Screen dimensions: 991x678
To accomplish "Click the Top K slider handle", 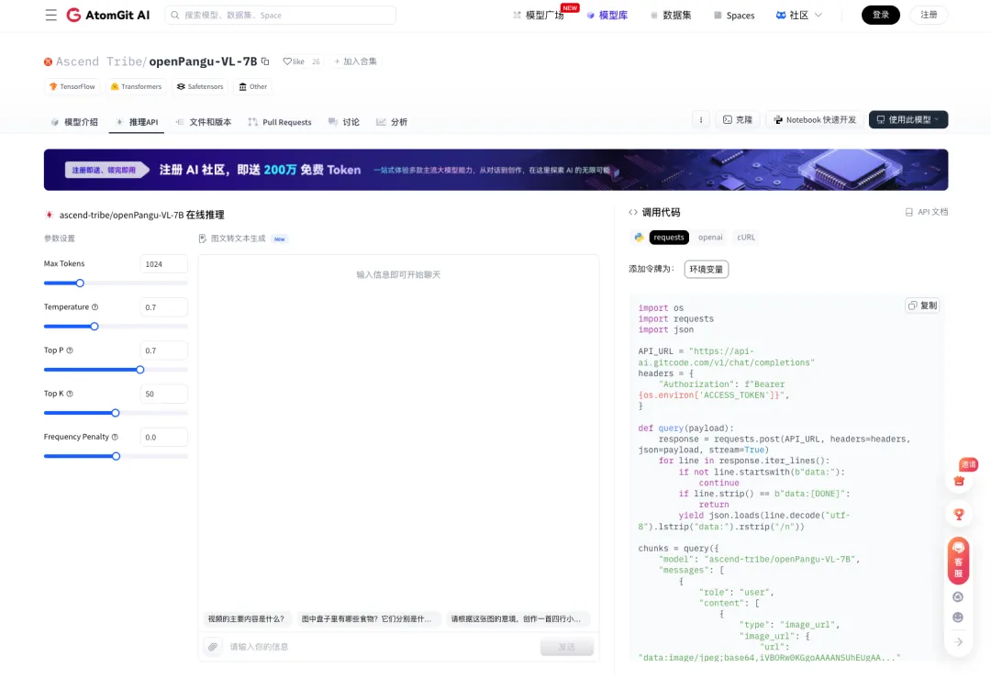I will pos(115,413).
